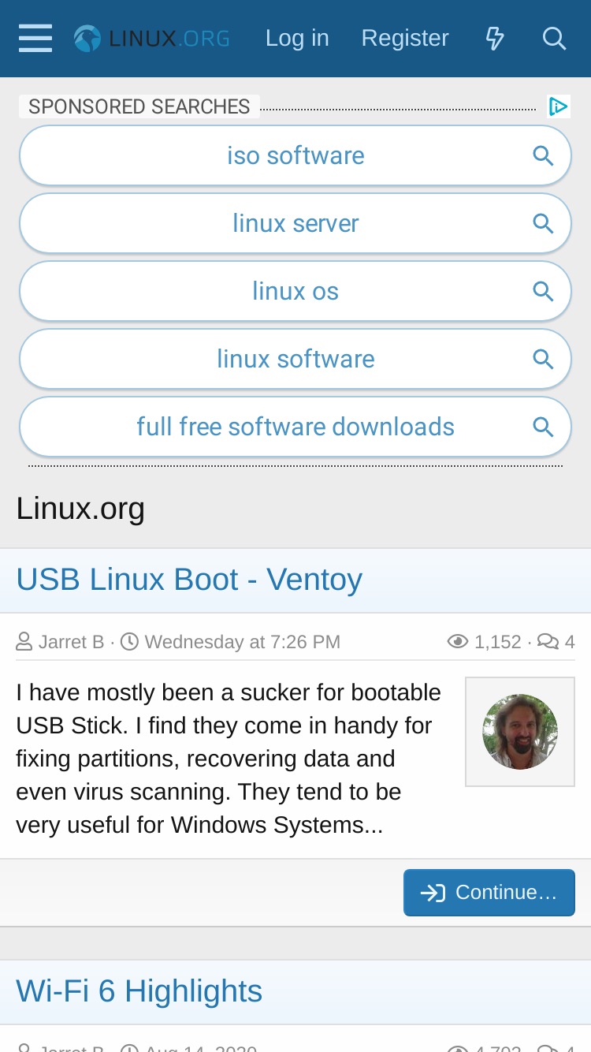
Task: Select Register from the header
Action: 405,38
